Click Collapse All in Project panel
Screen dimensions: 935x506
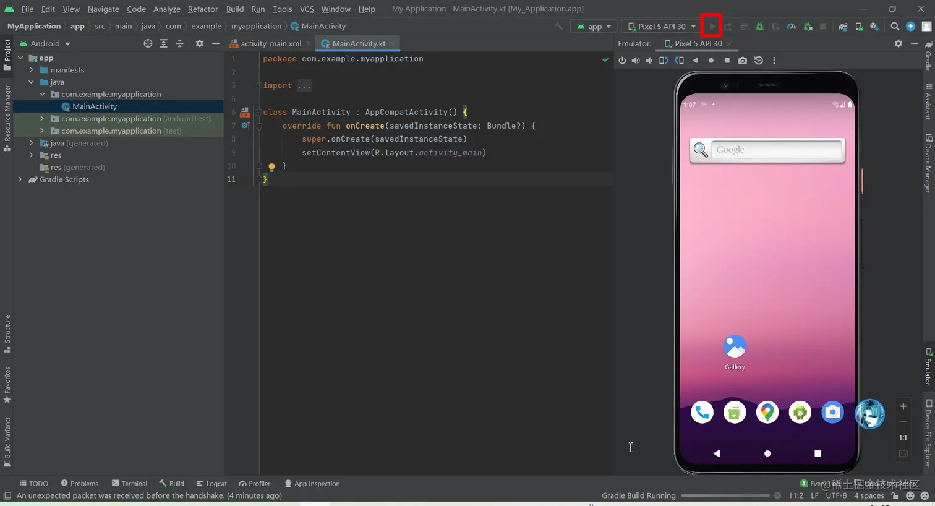pyautogui.click(x=180, y=43)
